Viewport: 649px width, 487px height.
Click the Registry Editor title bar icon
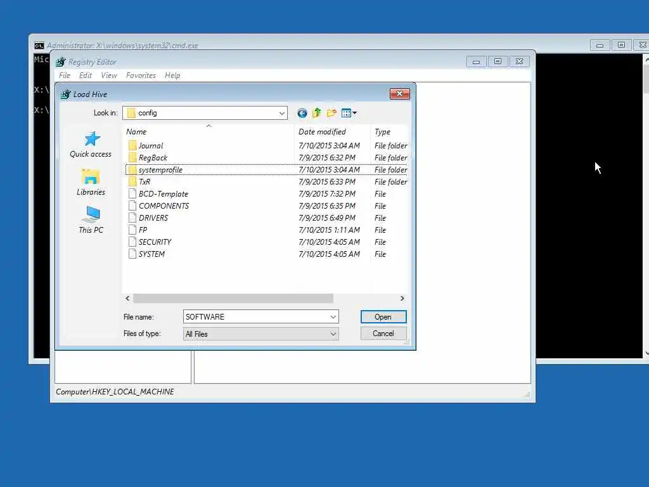click(60, 62)
